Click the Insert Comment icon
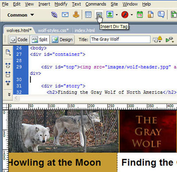177x172 pixels. point(161,15)
